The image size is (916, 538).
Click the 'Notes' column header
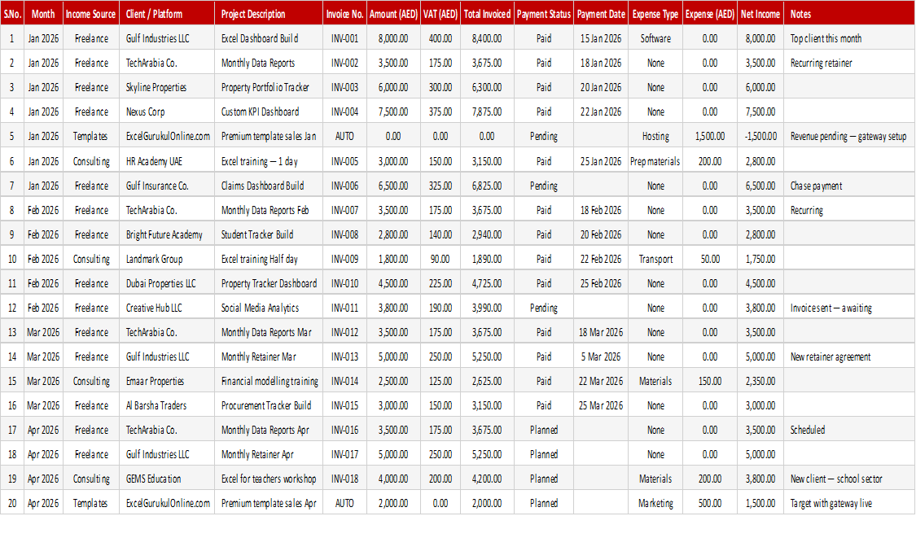pyautogui.click(x=849, y=14)
